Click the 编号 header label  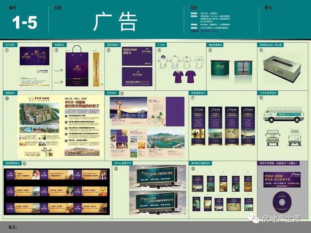point(12,8)
